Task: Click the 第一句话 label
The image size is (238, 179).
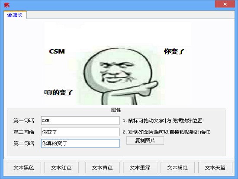Action: coord(24,121)
